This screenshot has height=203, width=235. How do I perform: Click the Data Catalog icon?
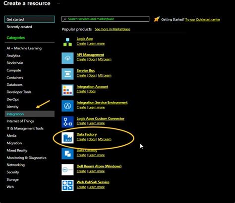[67, 154]
